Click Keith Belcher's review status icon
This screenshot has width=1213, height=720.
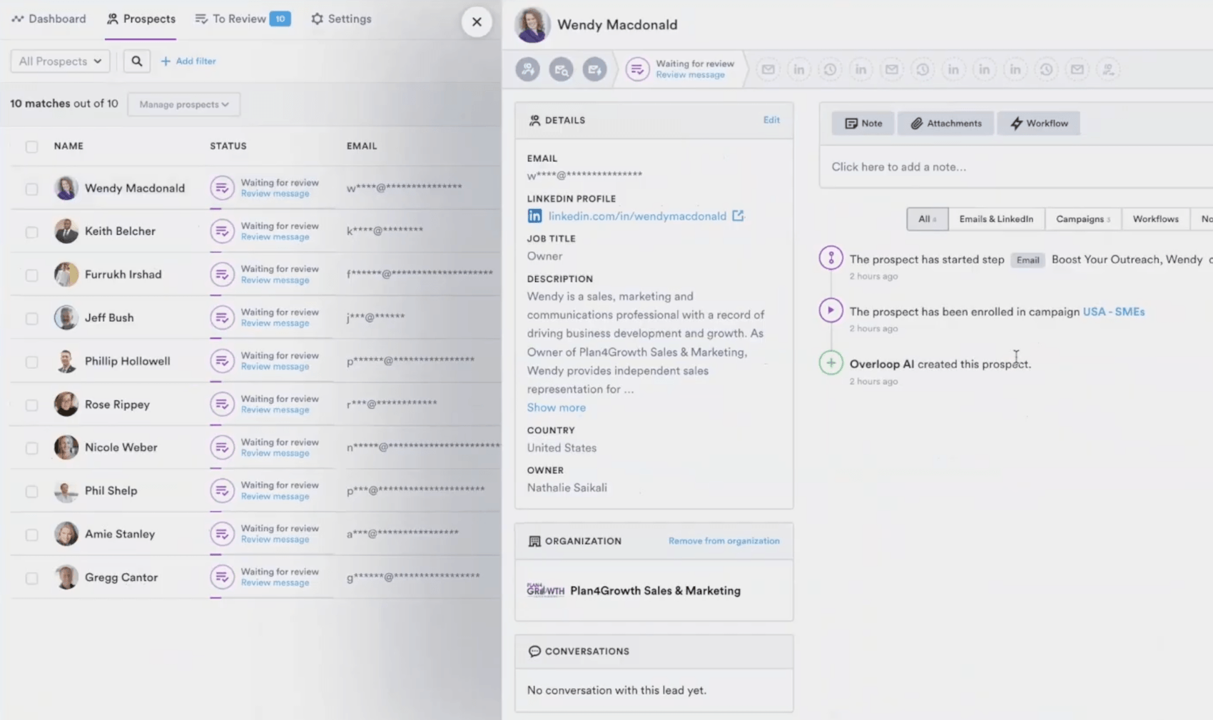(222, 231)
